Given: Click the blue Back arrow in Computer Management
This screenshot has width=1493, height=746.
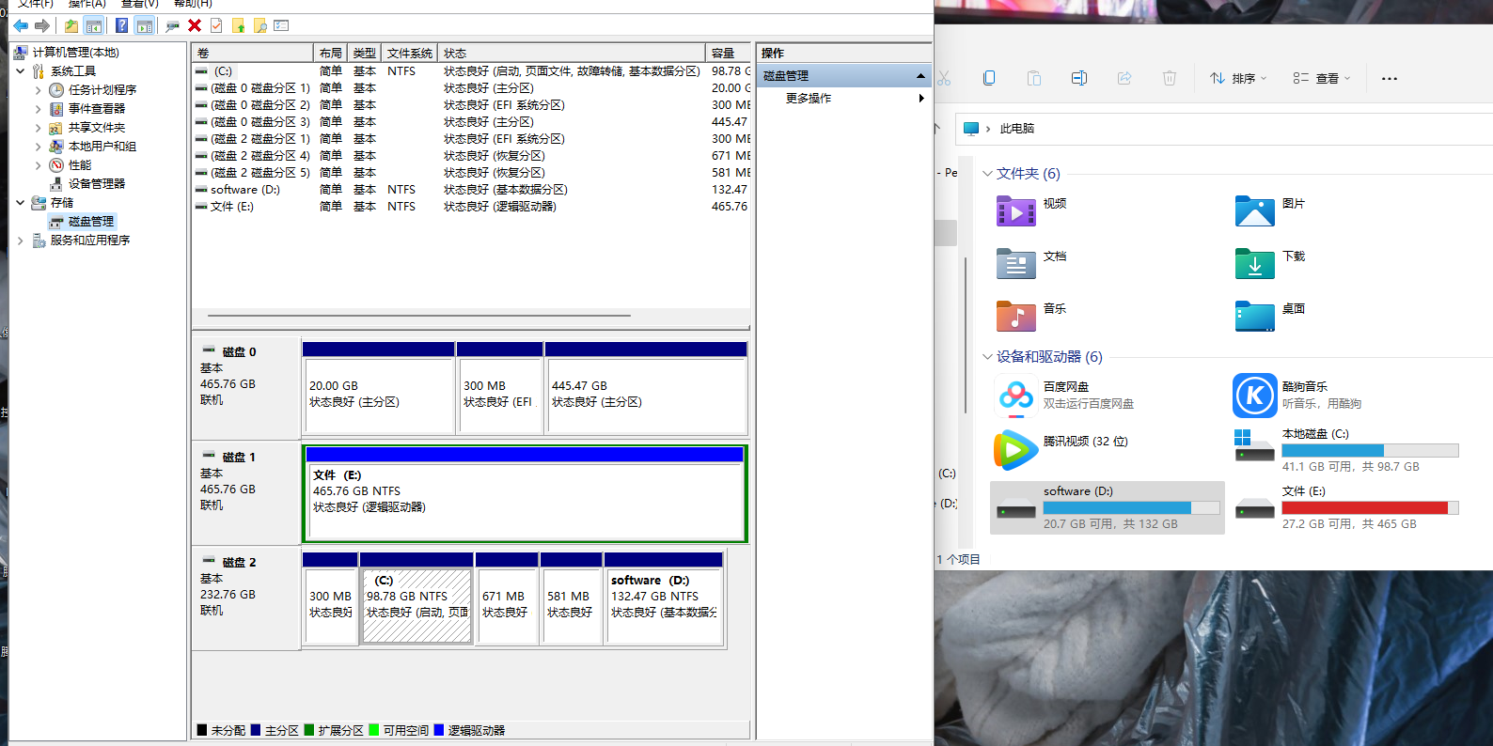Looking at the screenshot, I should [x=21, y=25].
